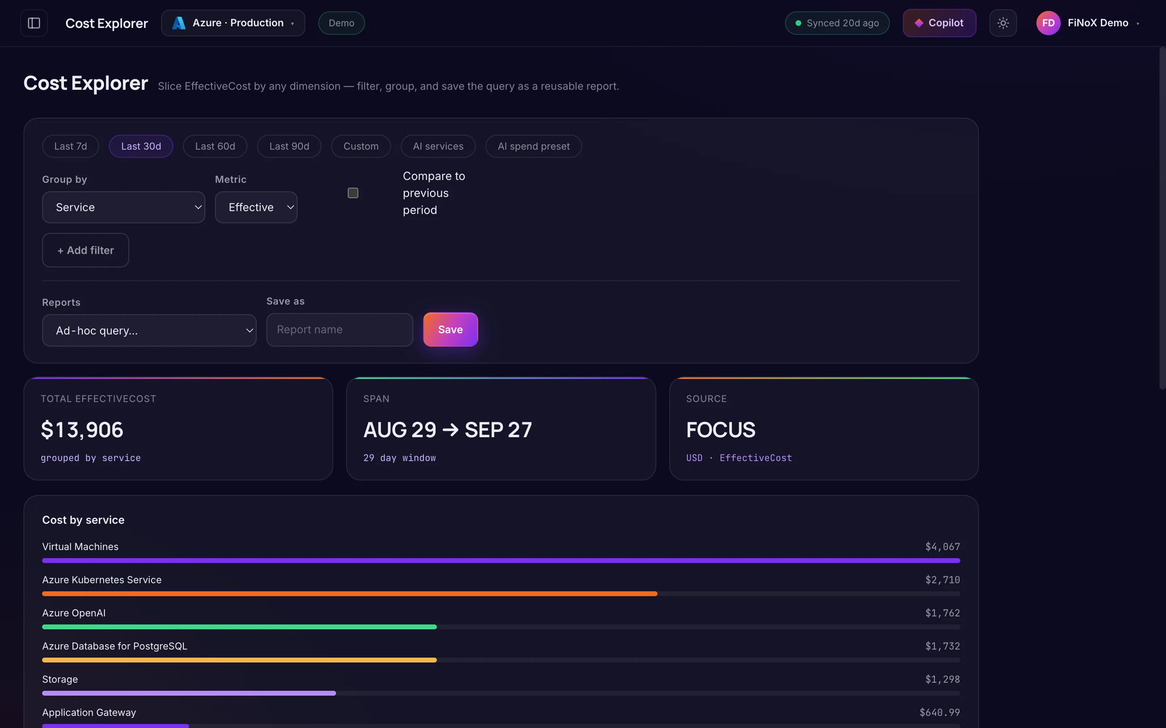Click the 29 day window caption
This screenshot has height=728, width=1166.
[400, 458]
